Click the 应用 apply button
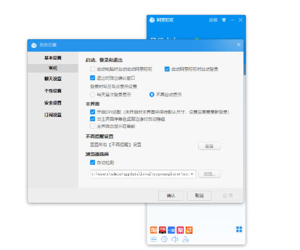This screenshot has height=250, width=300. point(228,196)
